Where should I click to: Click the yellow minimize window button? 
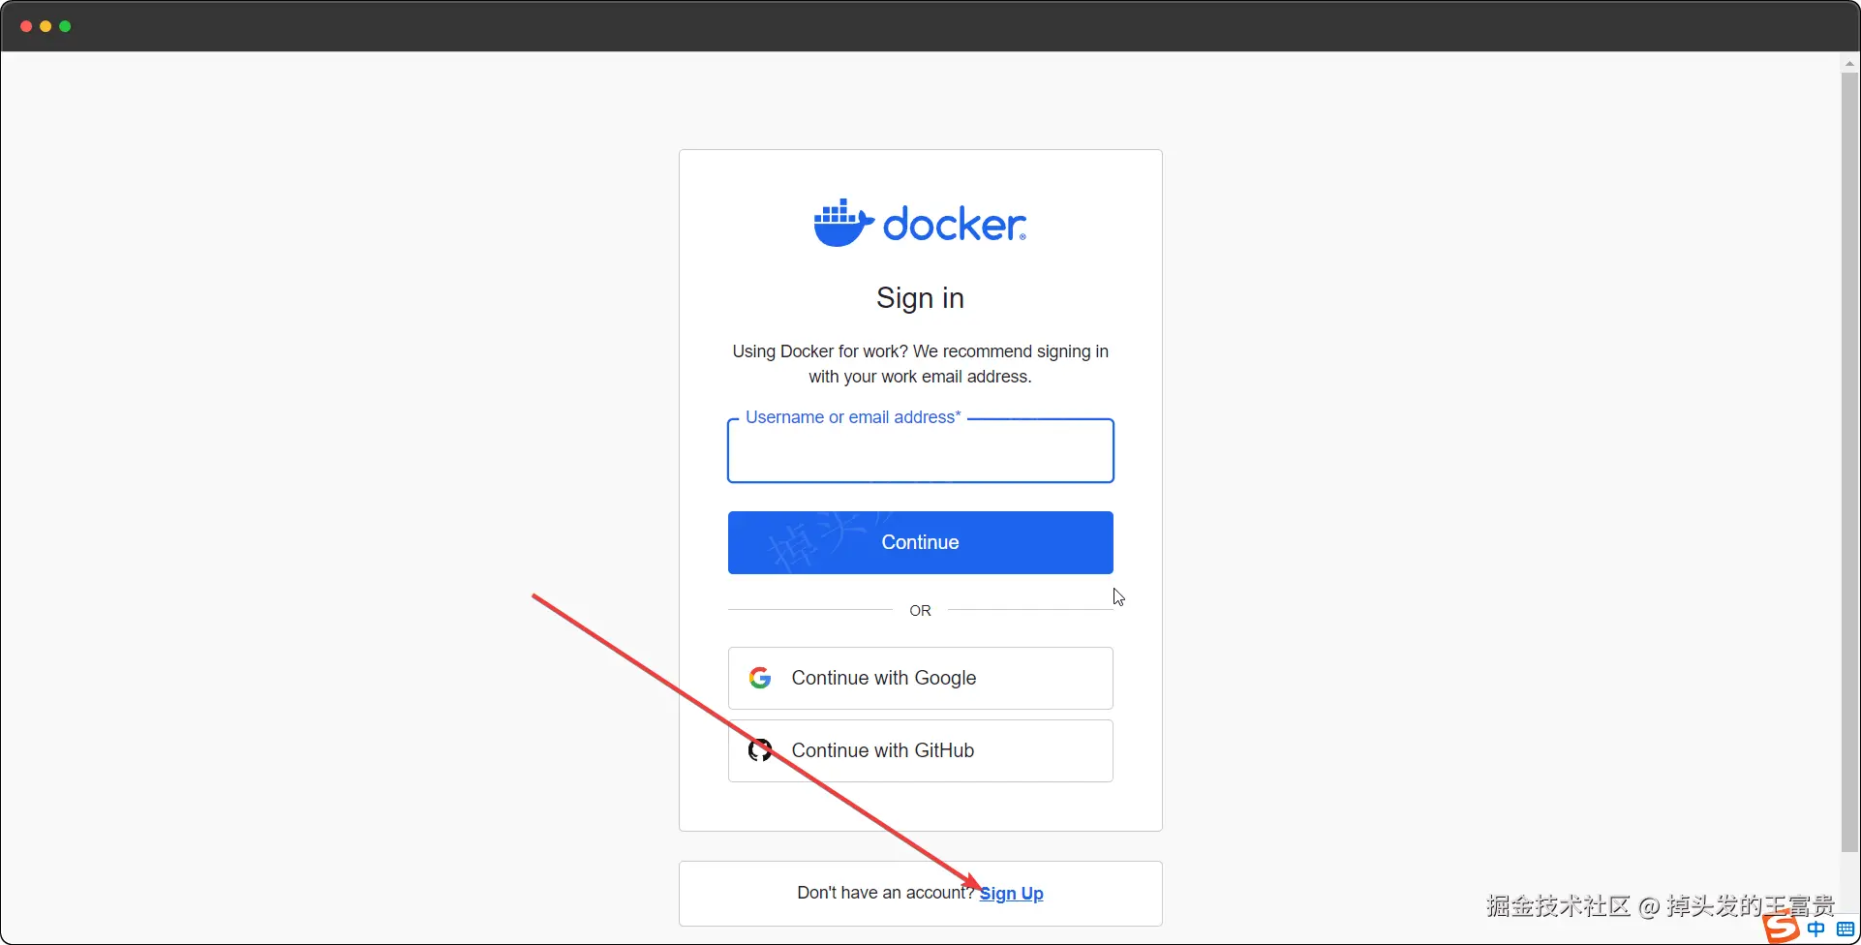(46, 26)
